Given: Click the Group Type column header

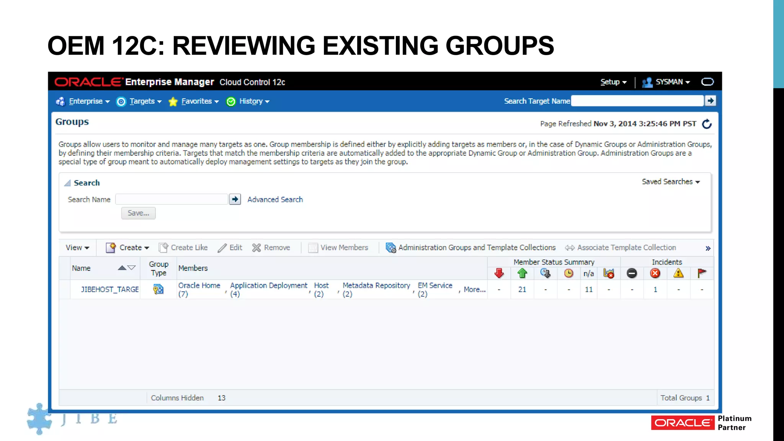Looking at the screenshot, I should click(x=158, y=268).
